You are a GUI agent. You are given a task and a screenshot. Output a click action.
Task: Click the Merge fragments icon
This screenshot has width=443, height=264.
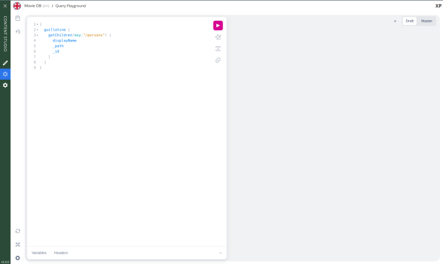point(218,49)
